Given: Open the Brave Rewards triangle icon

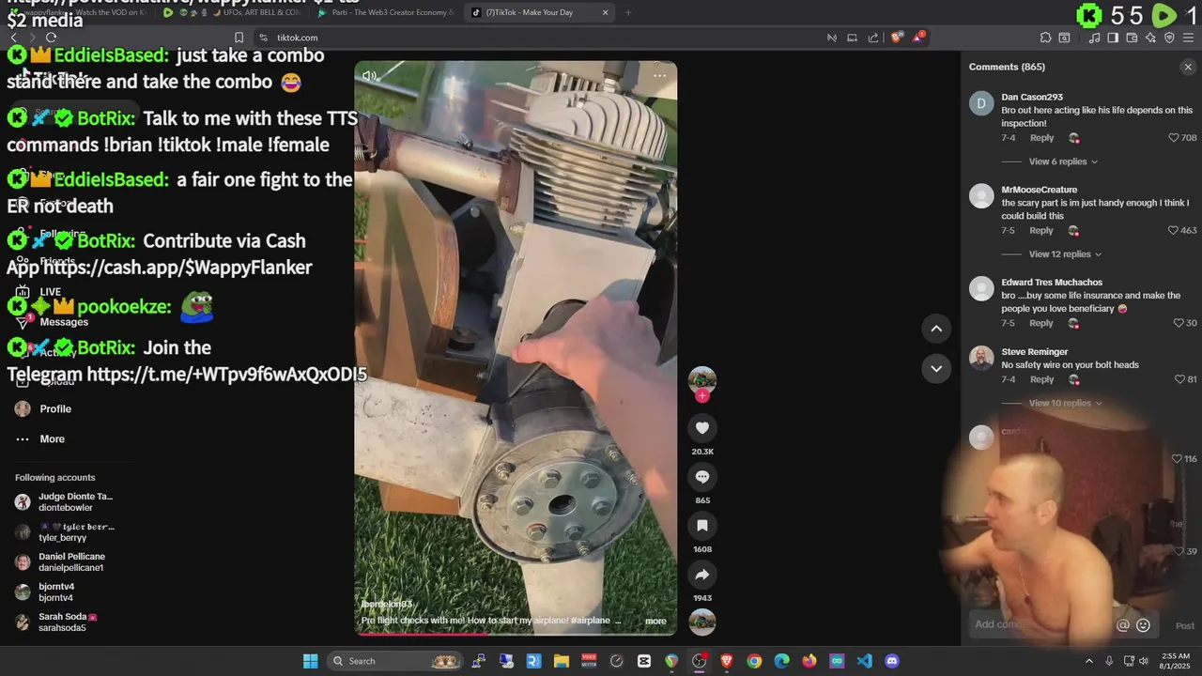Looking at the screenshot, I should [919, 38].
